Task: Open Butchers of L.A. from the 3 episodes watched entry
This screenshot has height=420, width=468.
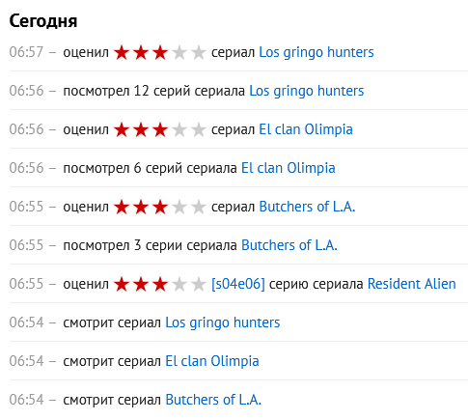Action: click(x=289, y=245)
